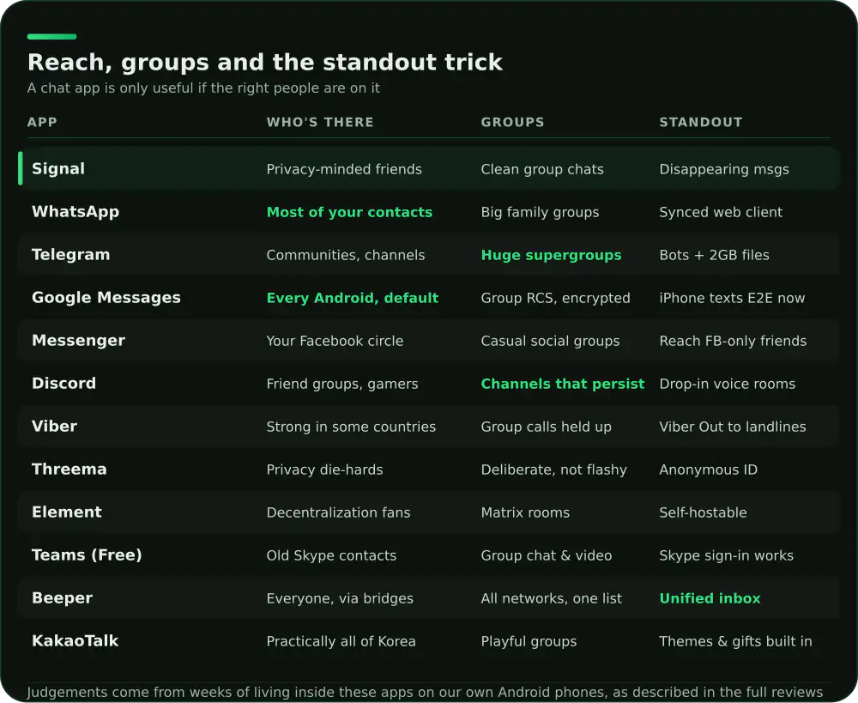Click 'Playful groups' cell
Viewport: 858px width, 703px height.
(x=529, y=641)
